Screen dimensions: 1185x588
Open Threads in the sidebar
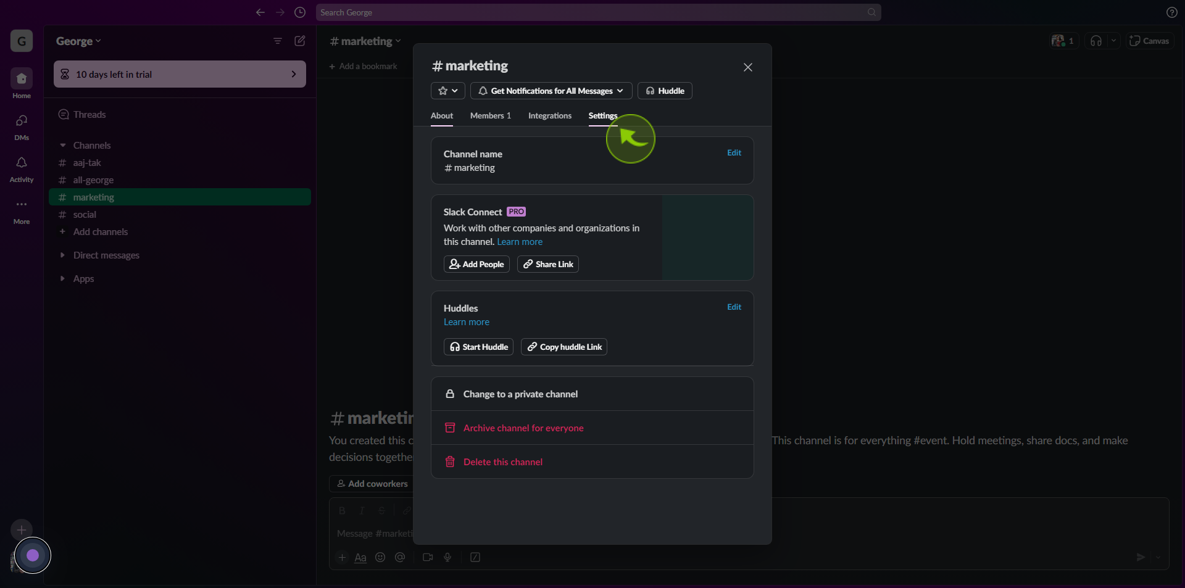tap(180, 115)
